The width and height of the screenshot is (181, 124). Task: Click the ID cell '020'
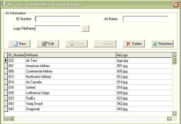click(x=16, y=93)
